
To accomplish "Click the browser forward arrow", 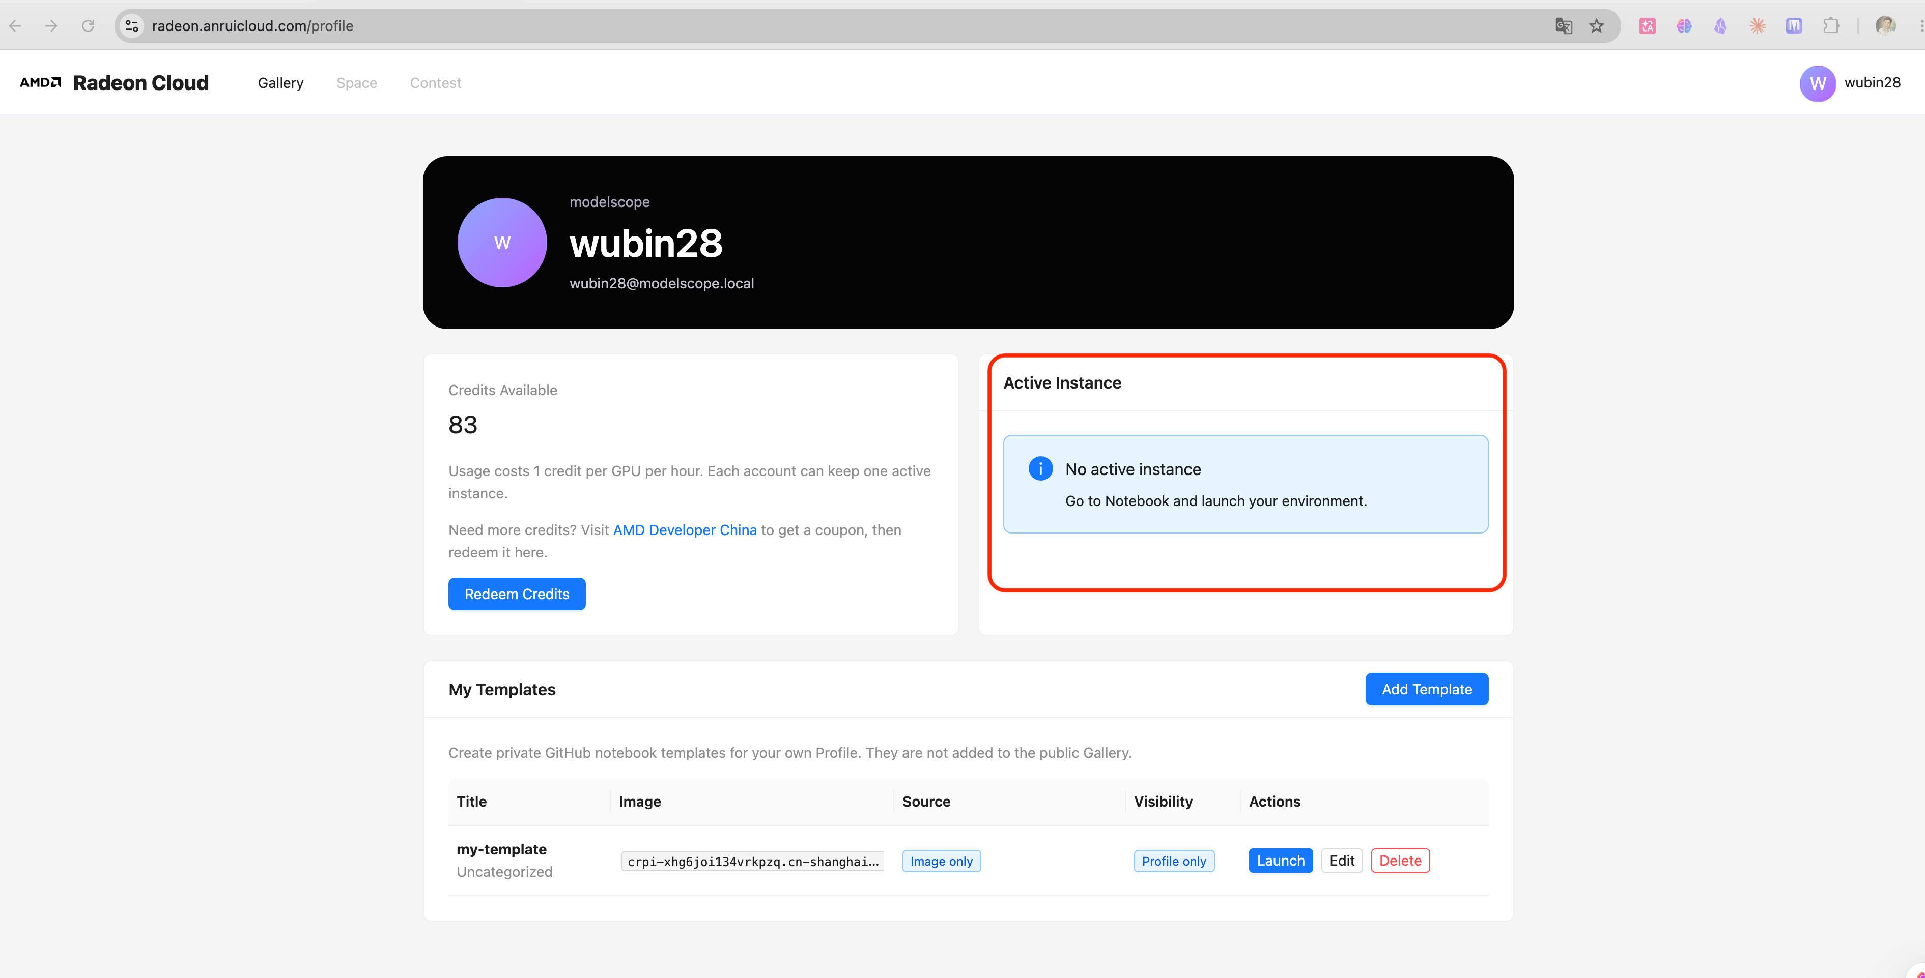I will (x=51, y=26).
